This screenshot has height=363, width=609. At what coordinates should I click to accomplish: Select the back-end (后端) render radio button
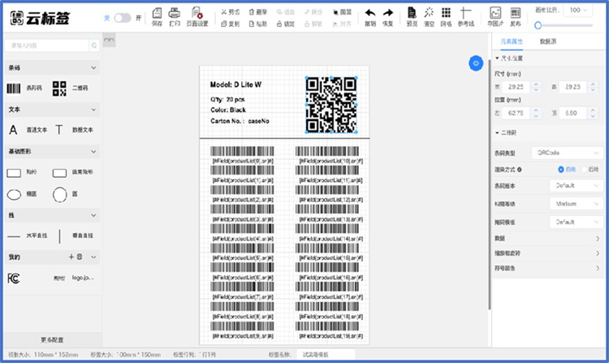pyautogui.click(x=584, y=169)
